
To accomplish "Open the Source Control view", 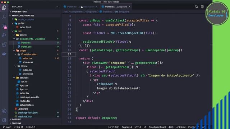I will click(x=4, y=26).
